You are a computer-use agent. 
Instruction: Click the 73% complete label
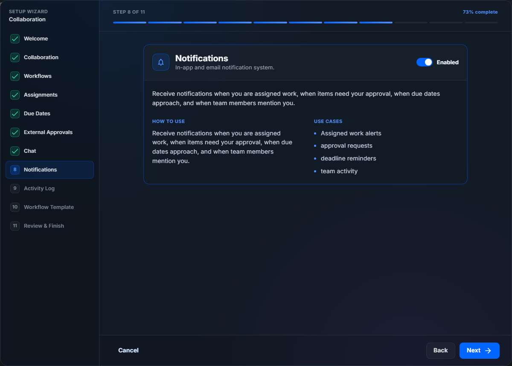480,12
